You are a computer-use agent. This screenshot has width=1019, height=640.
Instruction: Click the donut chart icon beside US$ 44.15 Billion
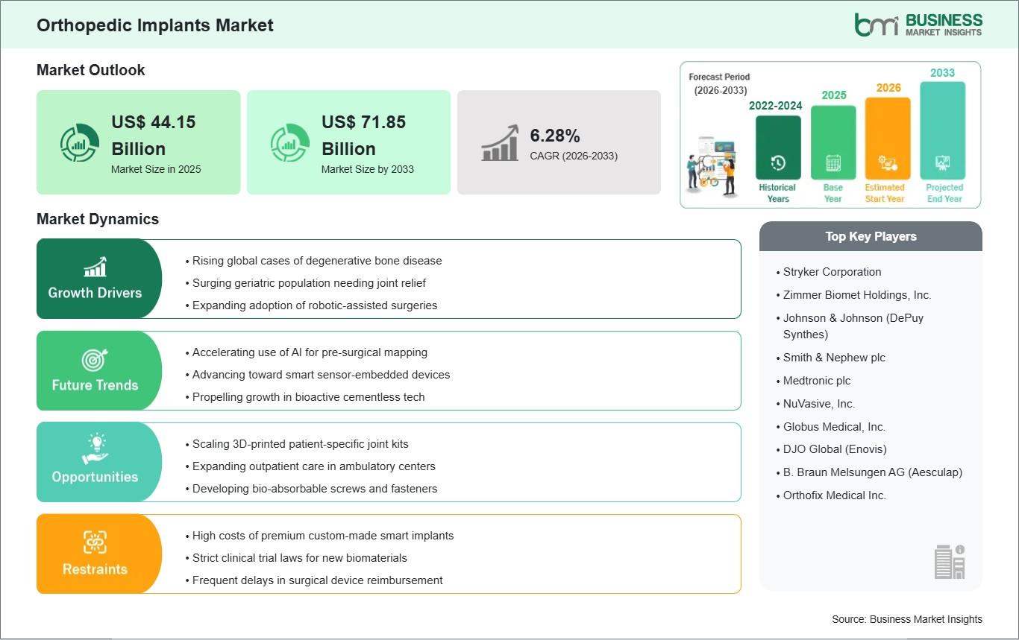pos(79,142)
